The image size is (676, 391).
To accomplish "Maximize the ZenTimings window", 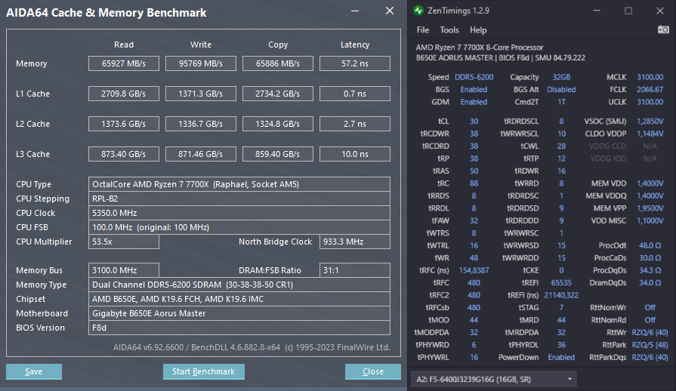I will pyautogui.click(x=628, y=11).
